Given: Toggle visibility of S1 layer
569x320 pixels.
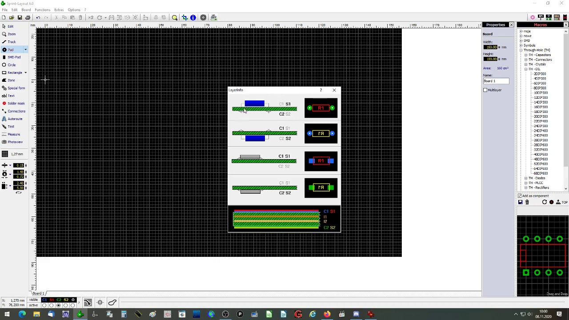Looking at the screenshot, I should [51, 300].
